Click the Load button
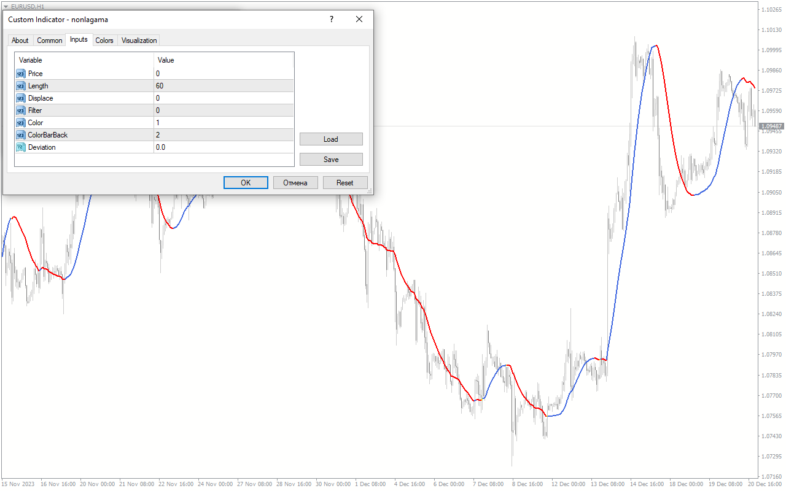 coord(331,139)
